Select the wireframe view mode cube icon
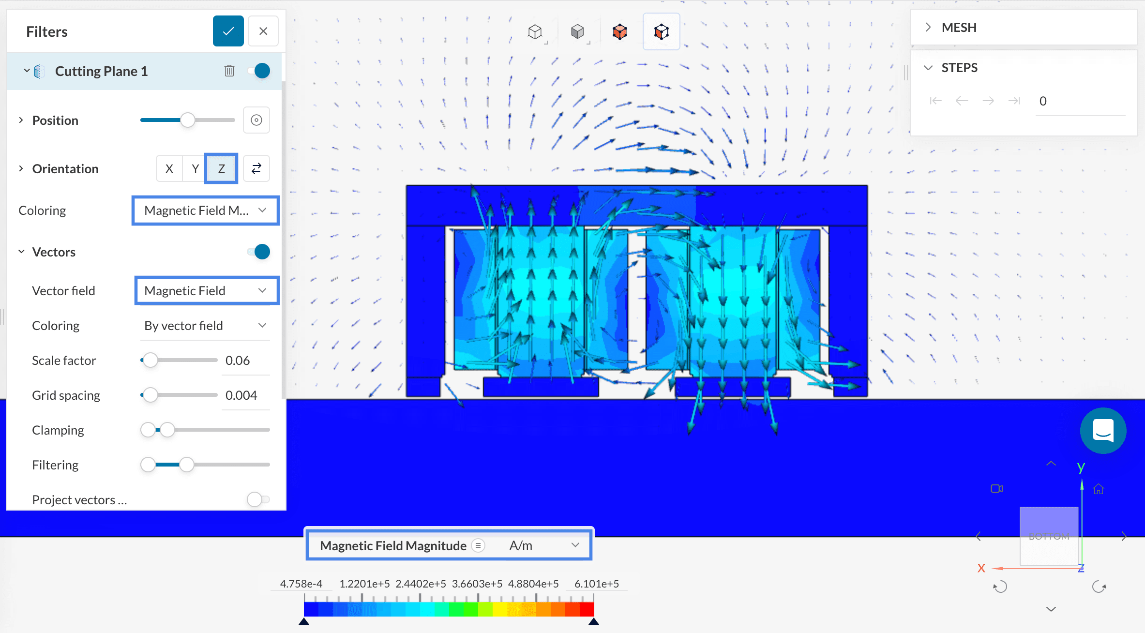Screen dimensions: 1145x633 pyautogui.click(x=536, y=31)
